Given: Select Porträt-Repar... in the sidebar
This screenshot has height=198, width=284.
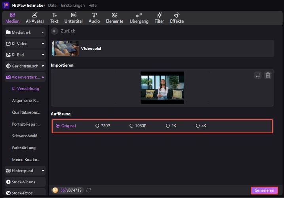Looking at the screenshot, I should [x=26, y=124].
